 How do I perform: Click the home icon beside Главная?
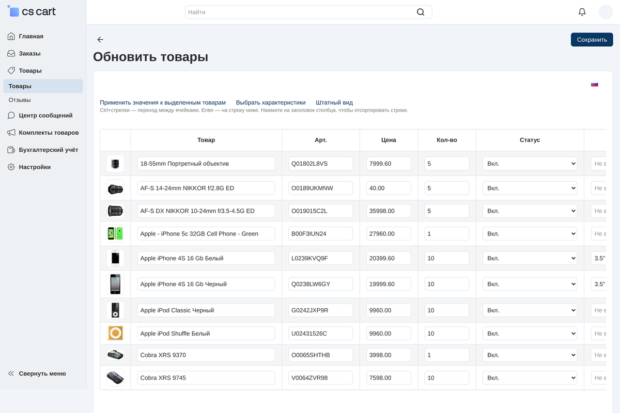tap(11, 36)
